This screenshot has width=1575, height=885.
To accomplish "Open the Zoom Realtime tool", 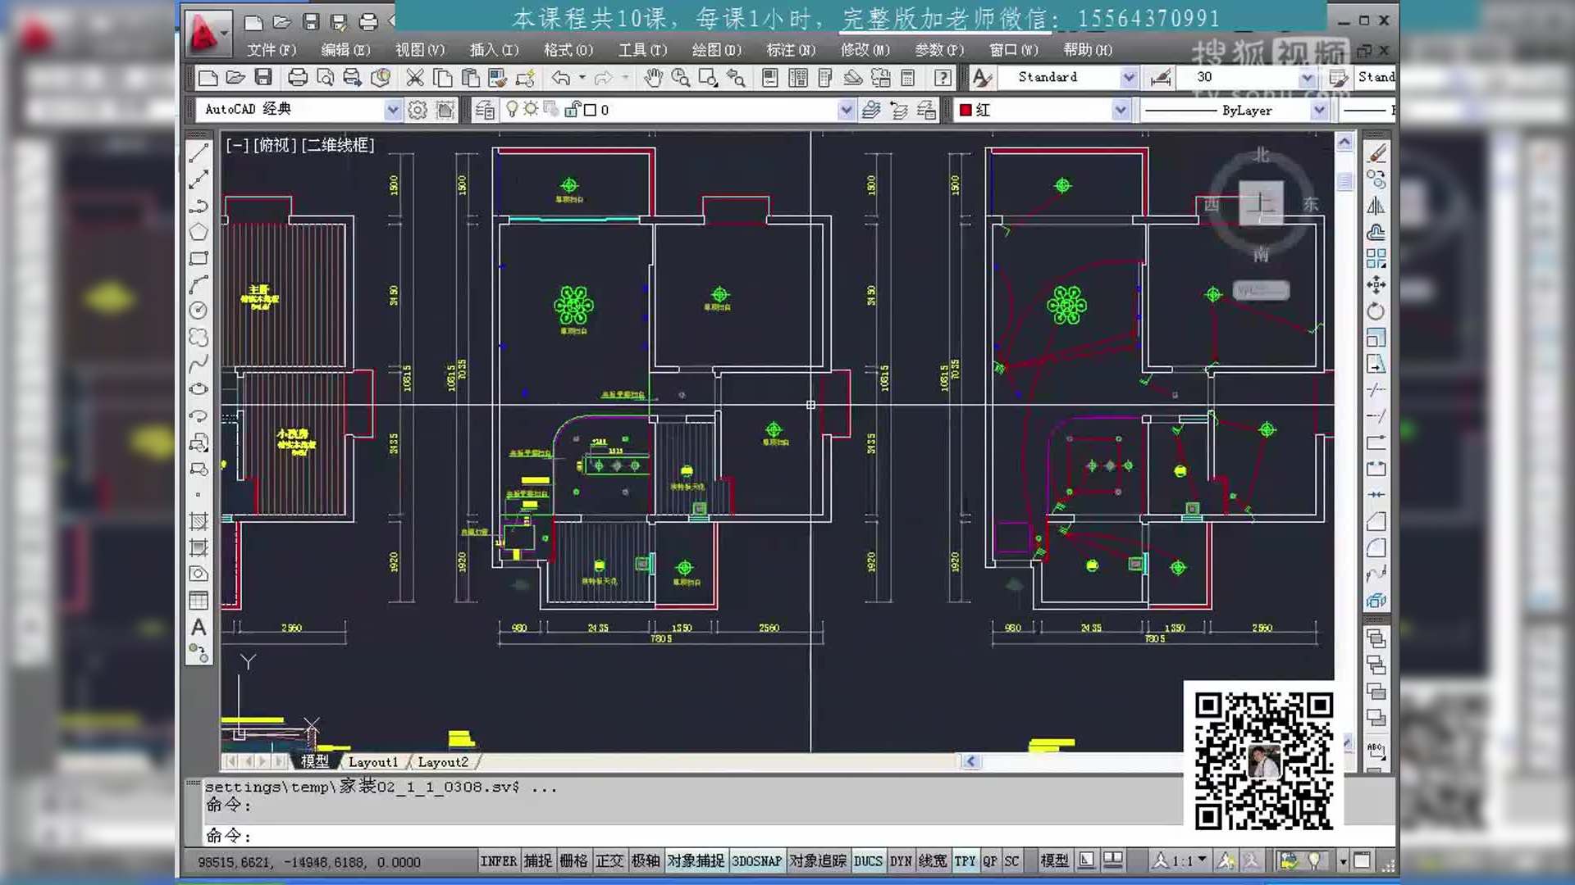I will click(x=681, y=78).
